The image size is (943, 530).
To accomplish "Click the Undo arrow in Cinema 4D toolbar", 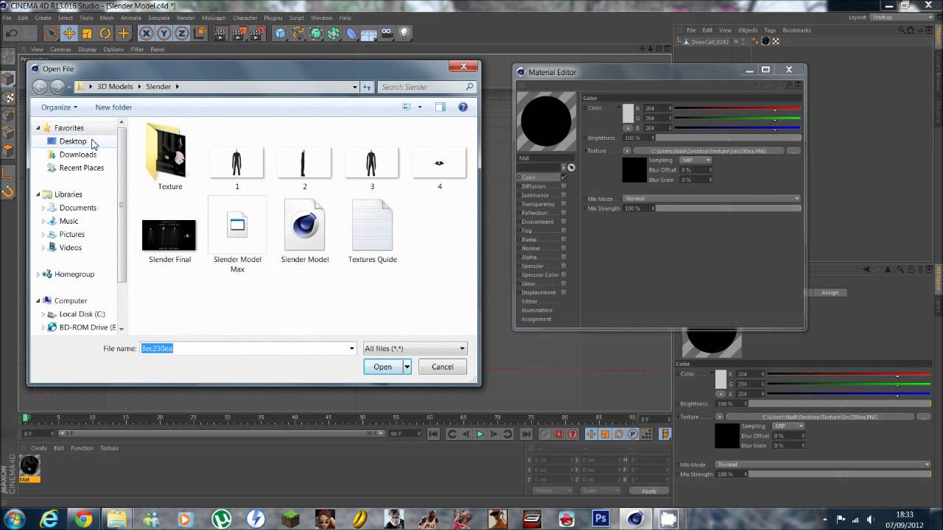I will pyautogui.click(x=12, y=33).
